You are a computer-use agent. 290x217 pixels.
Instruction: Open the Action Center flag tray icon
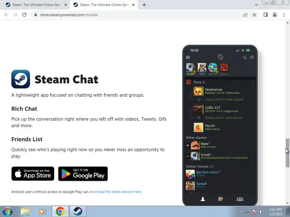click(255, 212)
